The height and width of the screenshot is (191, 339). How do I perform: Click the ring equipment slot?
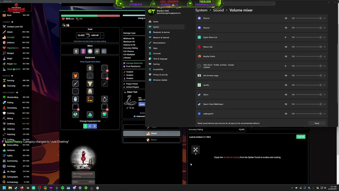[x=105, y=99]
